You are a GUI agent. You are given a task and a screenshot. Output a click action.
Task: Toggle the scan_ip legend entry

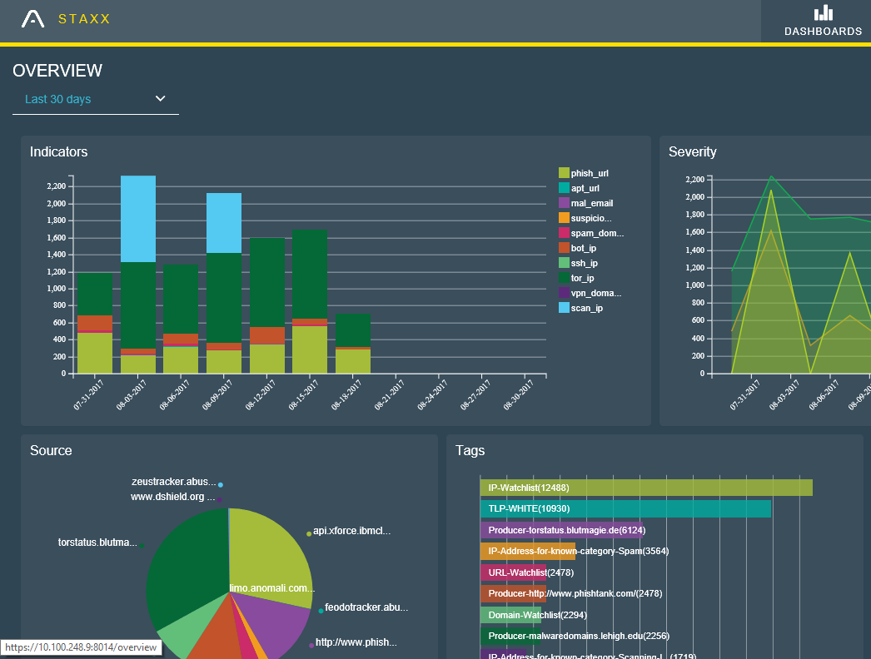click(581, 308)
